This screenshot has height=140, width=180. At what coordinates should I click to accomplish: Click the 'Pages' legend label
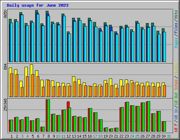[176, 43]
